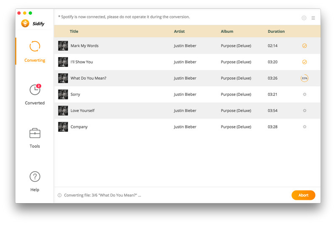Screen dimensions: 336x225
Task: Click pending spinner icon for Love Yourself
Action: tap(304, 111)
